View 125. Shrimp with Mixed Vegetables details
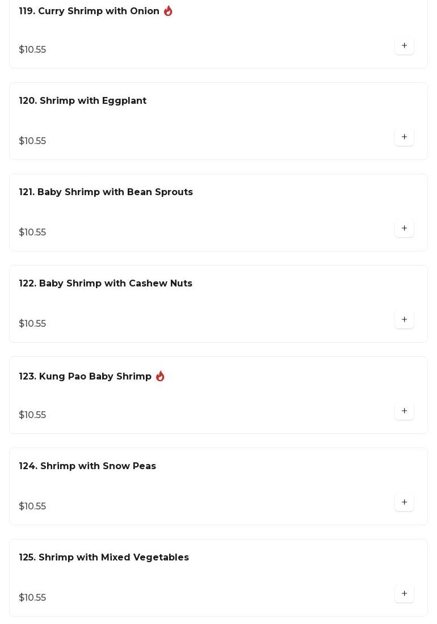The image size is (437, 624). pyautogui.click(x=104, y=558)
